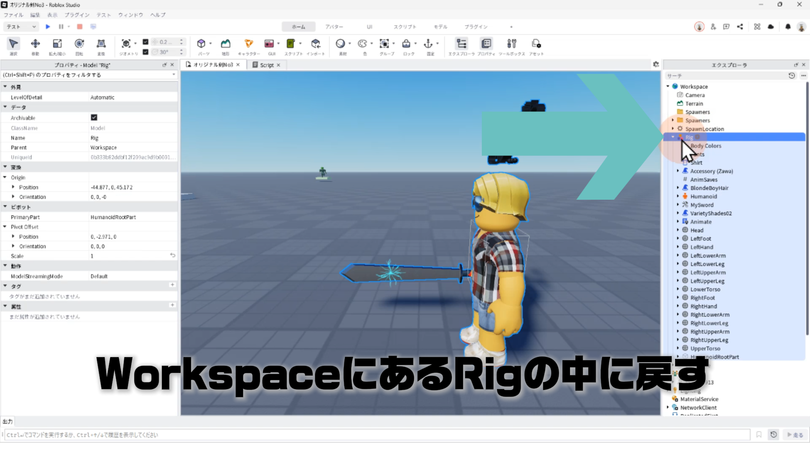Open the Character (キャラクター) tool
Image resolution: width=810 pixels, height=456 pixels.
pos(248,44)
